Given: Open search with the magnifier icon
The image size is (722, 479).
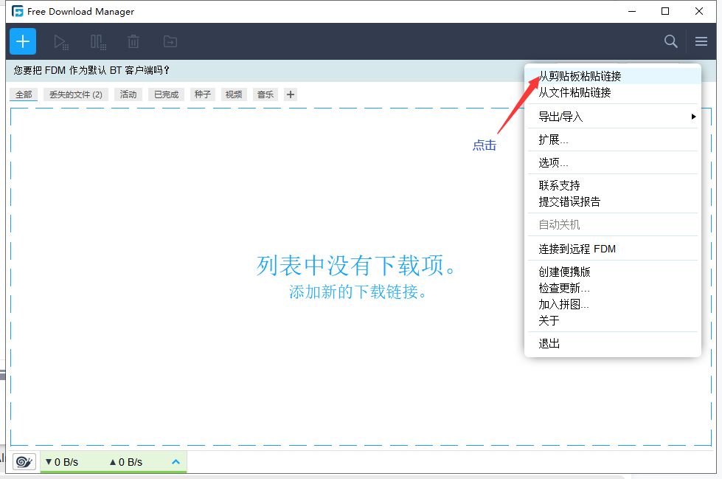Looking at the screenshot, I should [x=670, y=41].
